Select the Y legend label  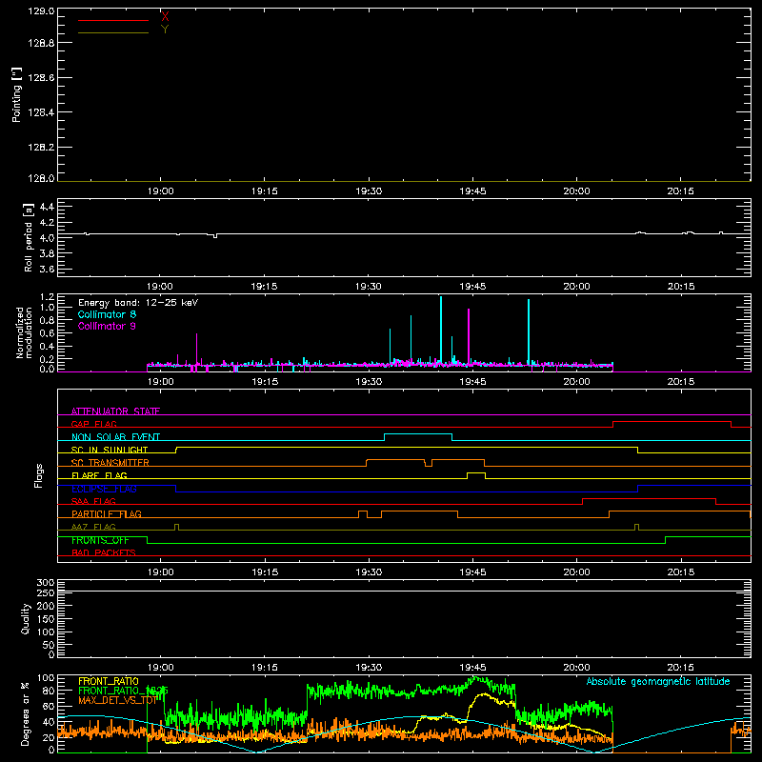point(165,30)
